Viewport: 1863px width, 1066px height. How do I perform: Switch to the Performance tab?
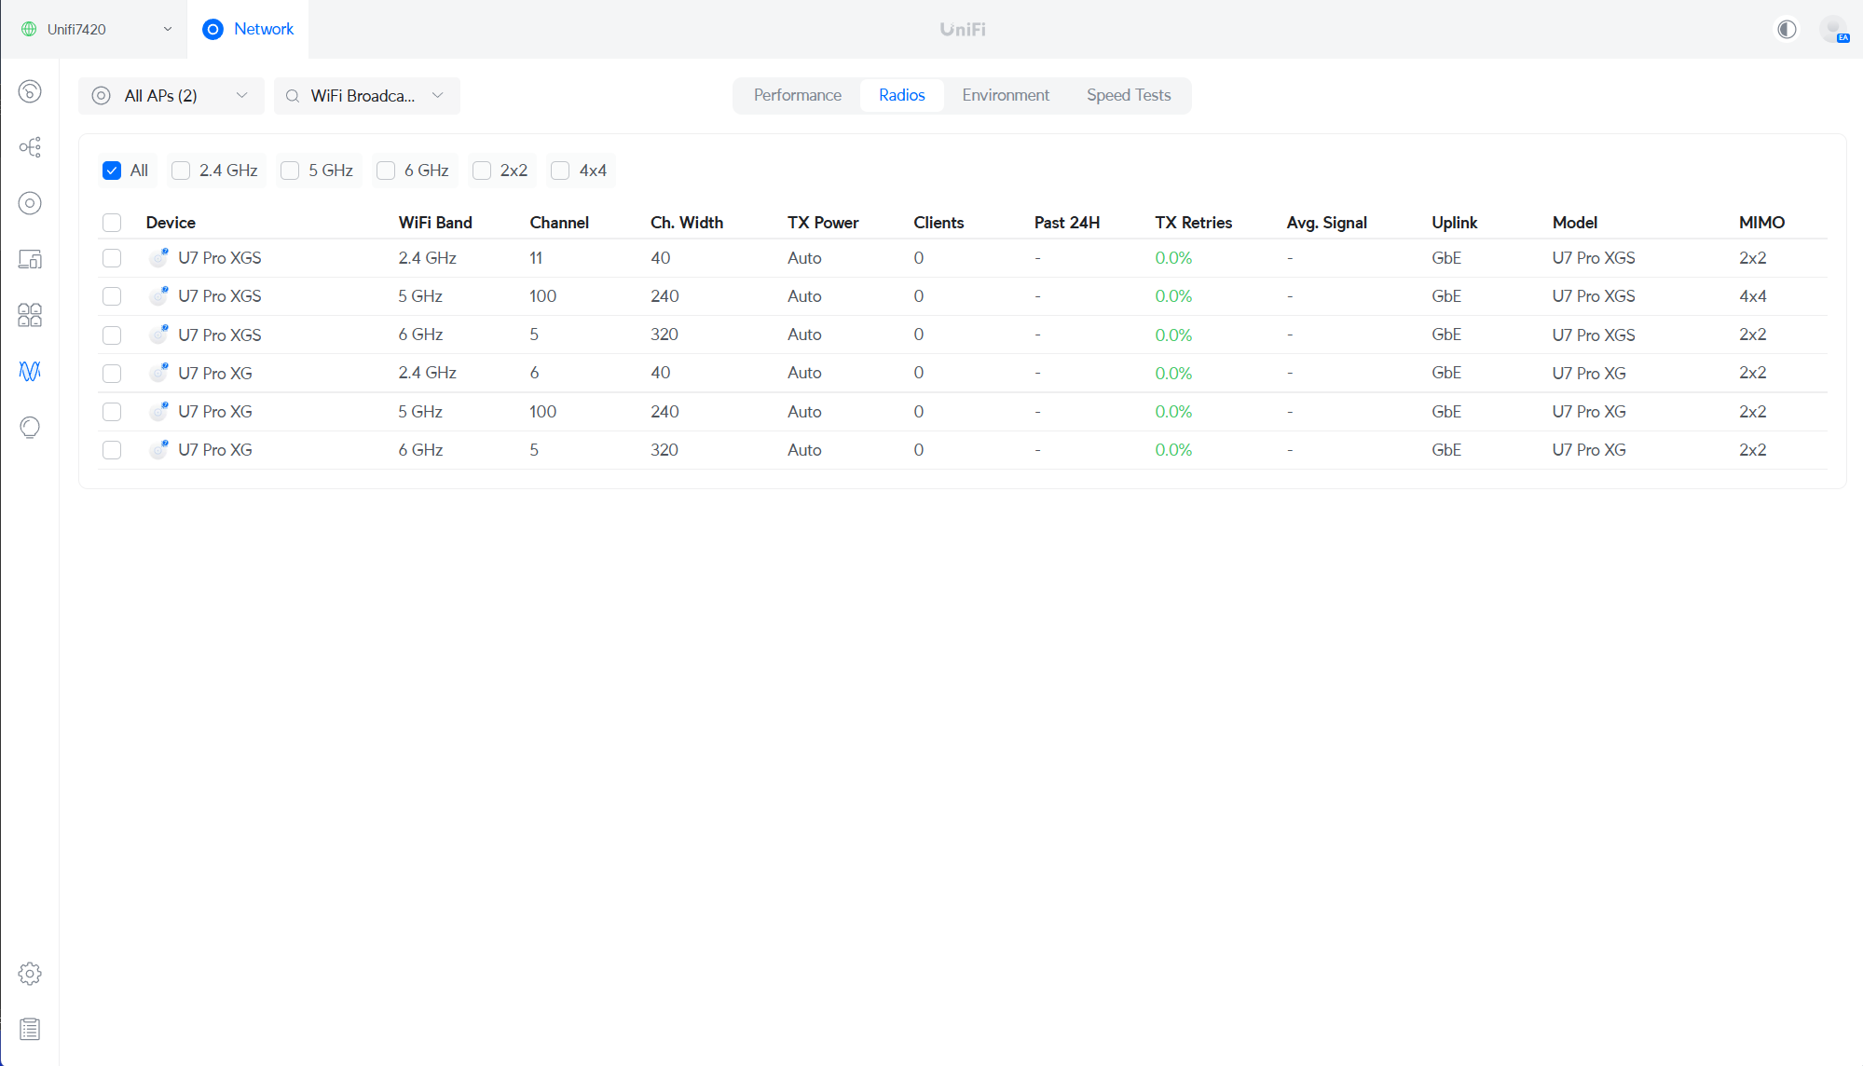pyautogui.click(x=798, y=95)
